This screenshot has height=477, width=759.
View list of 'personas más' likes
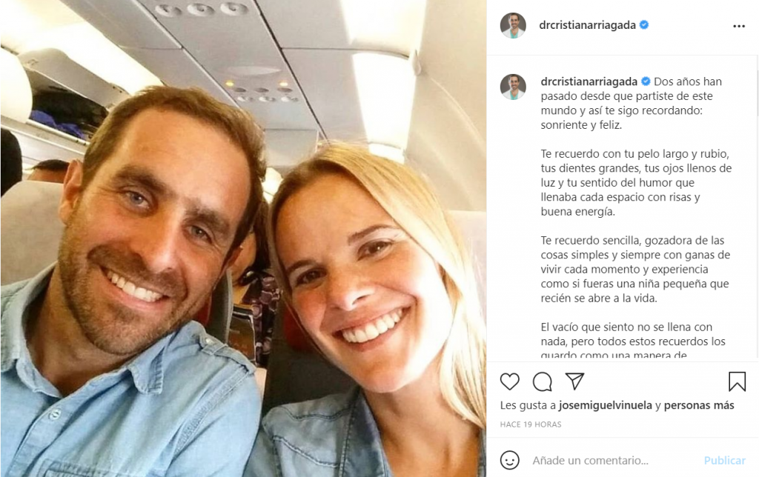(x=699, y=405)
